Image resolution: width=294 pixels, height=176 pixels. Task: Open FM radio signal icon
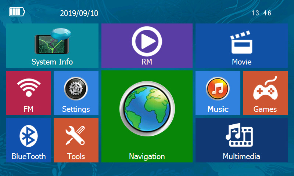click(29, 87)
